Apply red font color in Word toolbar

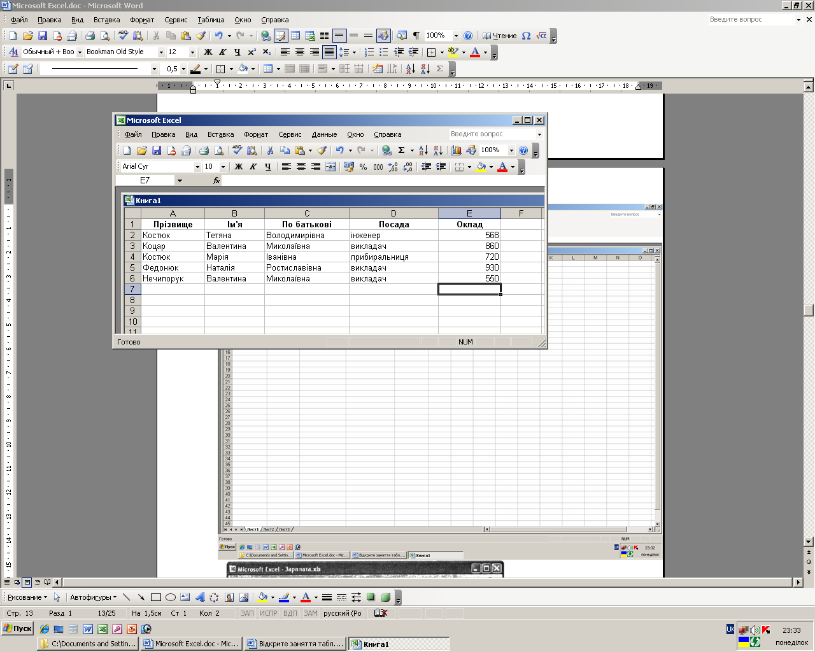point(474,52)
